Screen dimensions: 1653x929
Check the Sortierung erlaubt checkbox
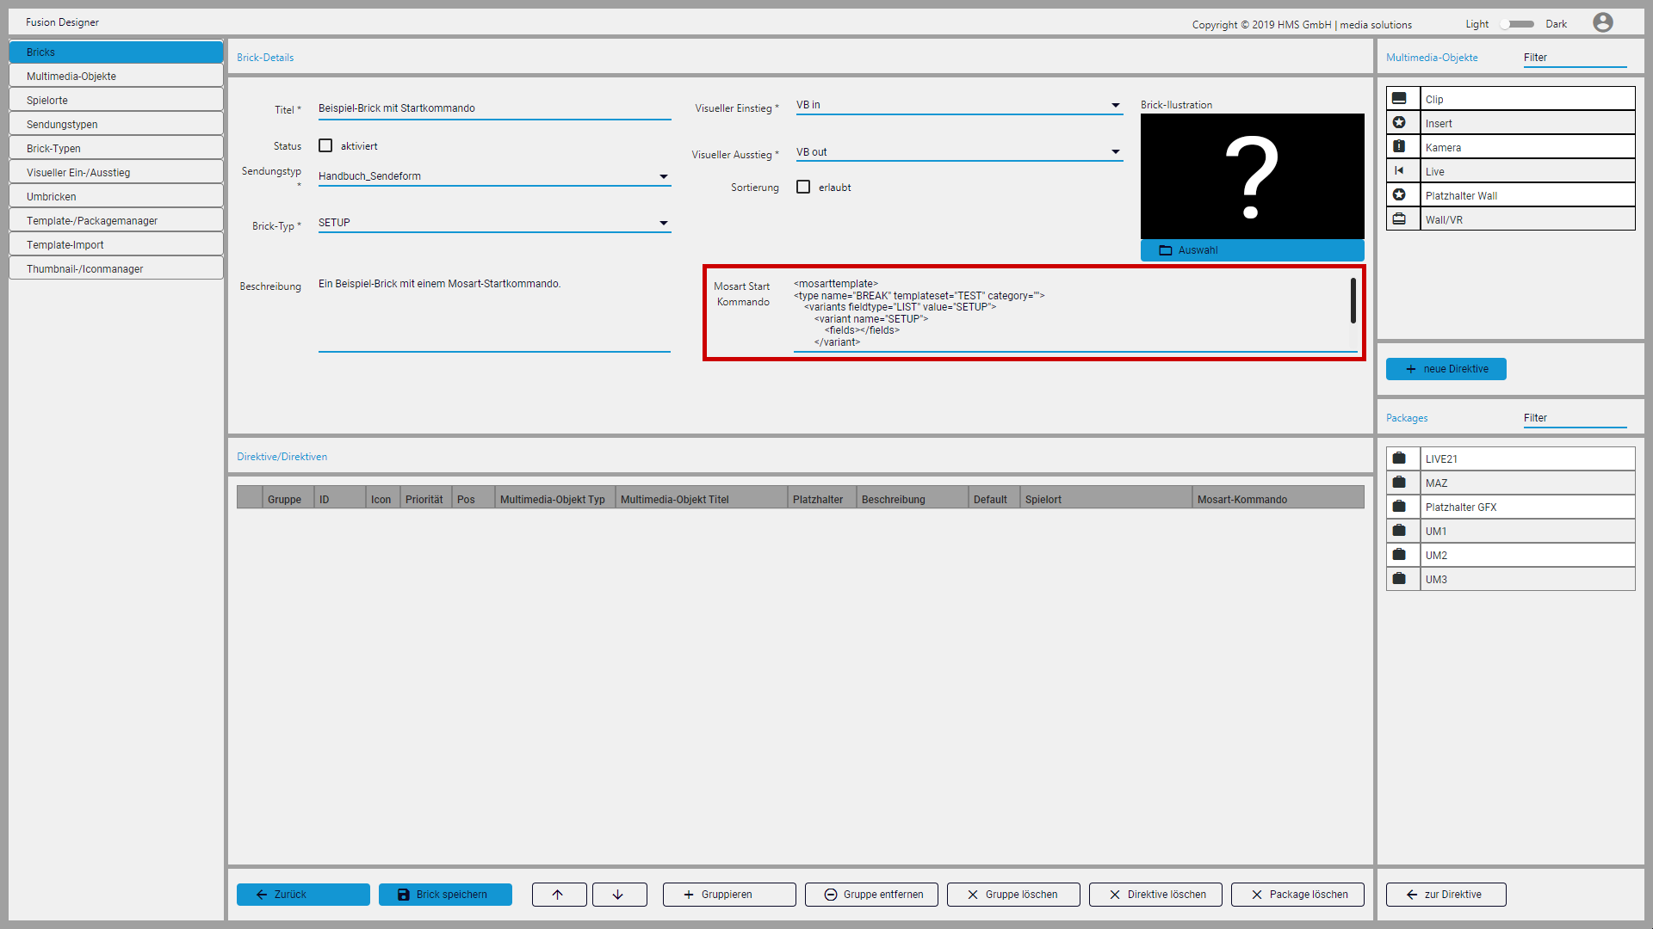tap(803, 187)
